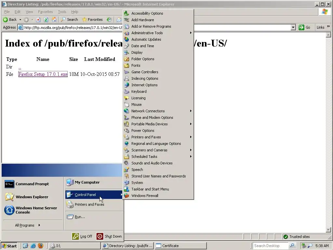The image size is (333, 250).
Task: Open the Game Controllers icon
Action: pos(127,72)
